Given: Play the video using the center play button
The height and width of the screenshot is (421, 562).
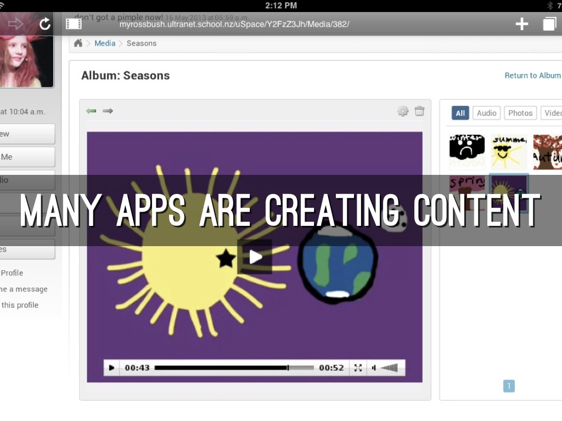Looking at the screenshot, I should coord(255,257).
